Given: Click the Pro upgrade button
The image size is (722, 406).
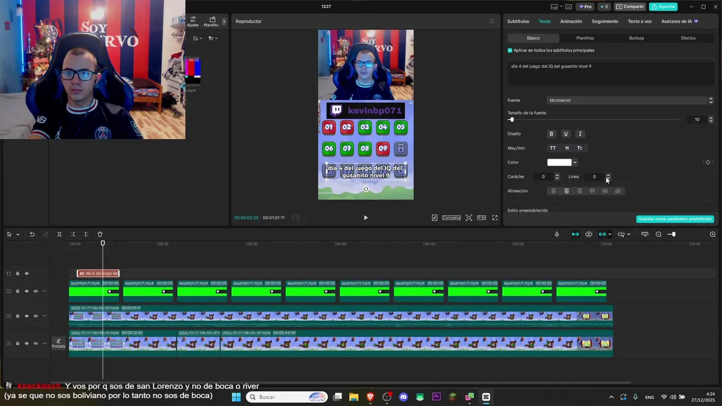Looking at the screenshot, I should click(585, 7).
